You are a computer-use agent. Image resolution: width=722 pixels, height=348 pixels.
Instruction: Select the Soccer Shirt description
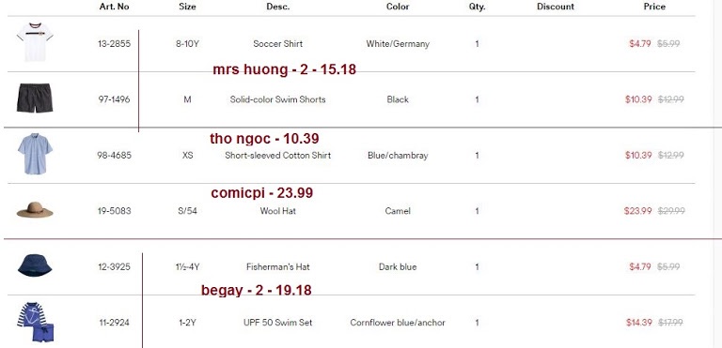[277, 44]
